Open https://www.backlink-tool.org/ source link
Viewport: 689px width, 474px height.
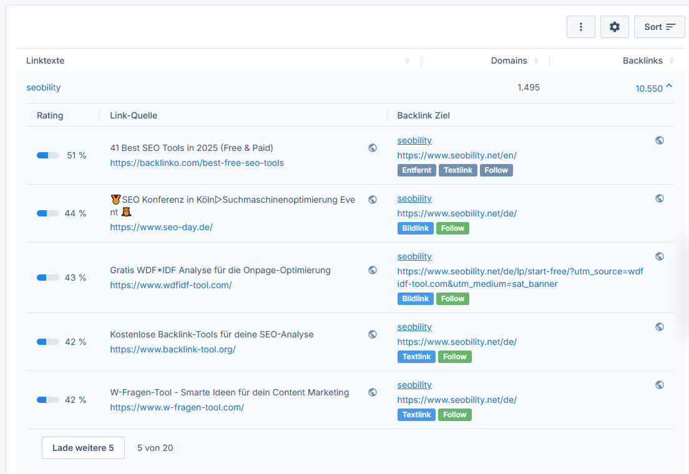pos(173,349)
